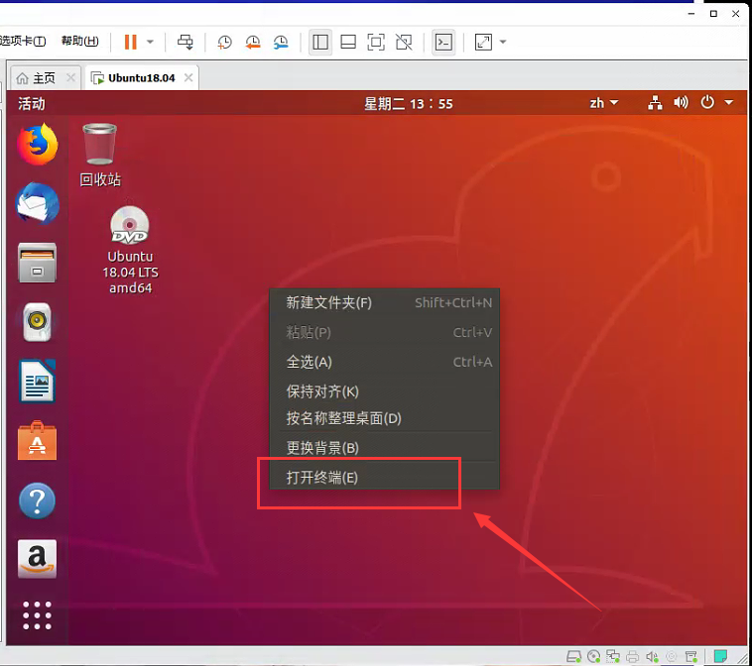Click the teal message log note icon
The width and height of the screenshot is (752, 666).
point(720,656)
